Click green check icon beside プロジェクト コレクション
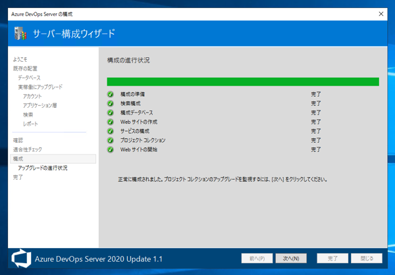Image resolution: width=395 pixels, height=275 pixels. click(x=111, y=140)
